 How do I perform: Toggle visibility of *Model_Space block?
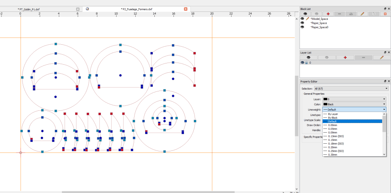[302, 18]
